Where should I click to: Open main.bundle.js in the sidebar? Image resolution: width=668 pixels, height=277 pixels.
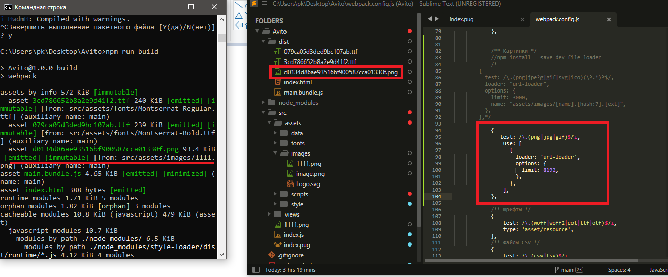pyautogui.click(x=303, y=93)
